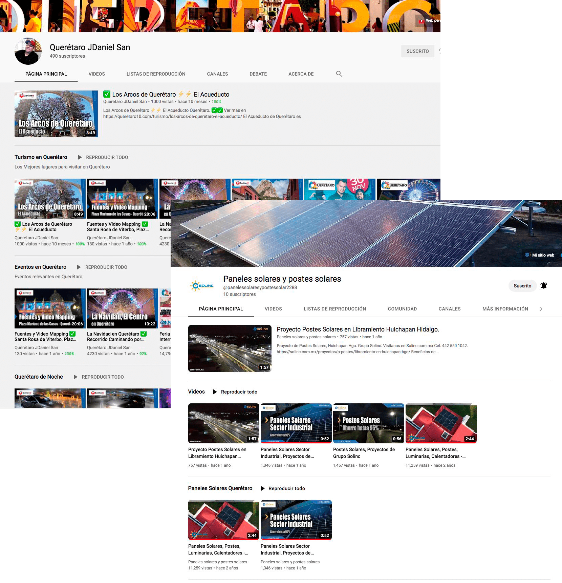Viewport: 562px width, 583px height.
Task: Open Fuentes y Video Mapping thumbnail in Eventos row
Action: (50, 308)
